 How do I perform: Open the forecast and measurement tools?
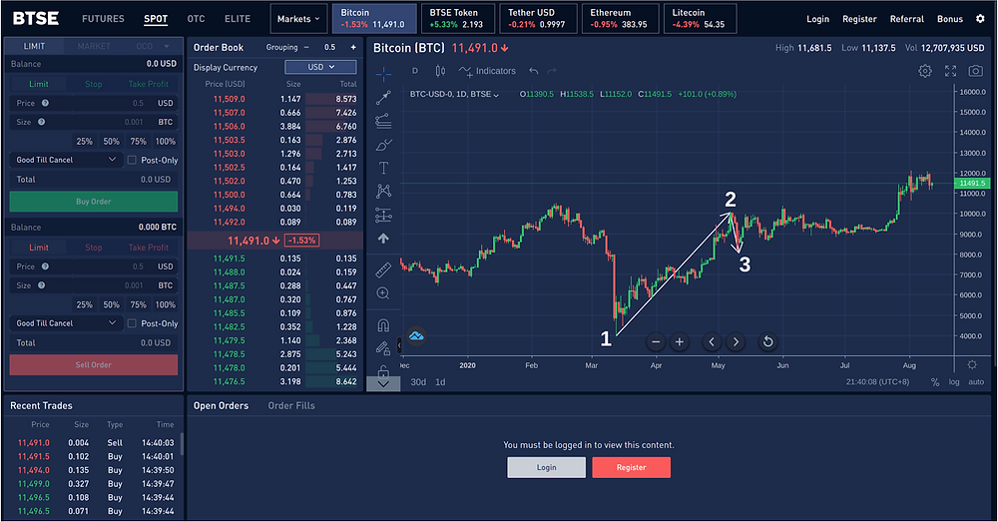[383, 216]
